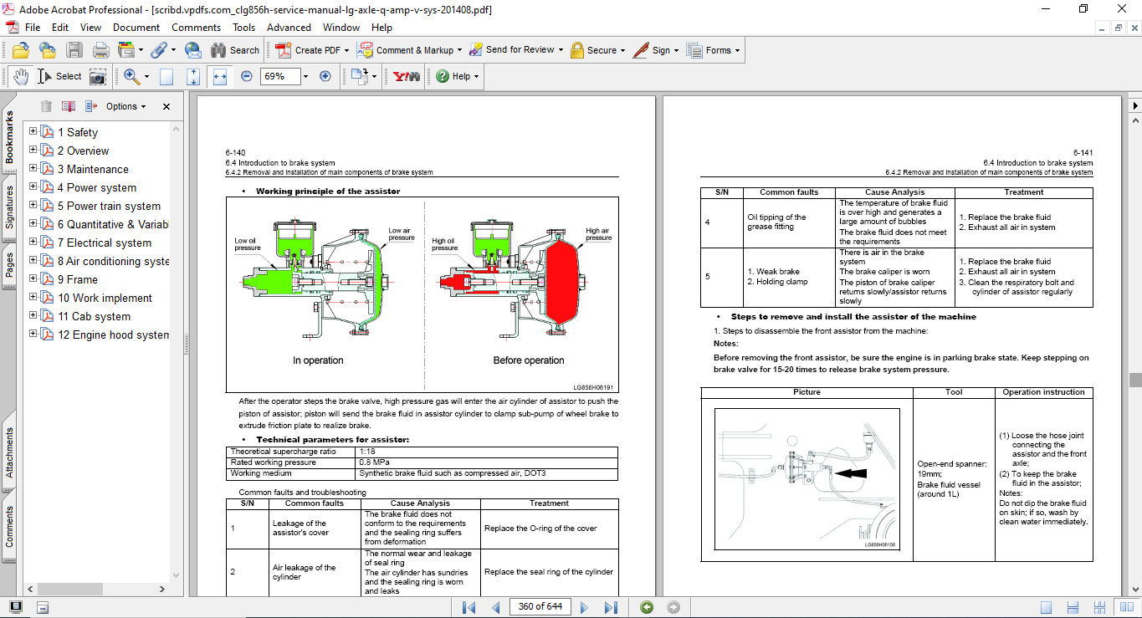Click the document vertical scrollbar thumb
This screenshot has height=618, width=1142.
[x=1134, y=379]
